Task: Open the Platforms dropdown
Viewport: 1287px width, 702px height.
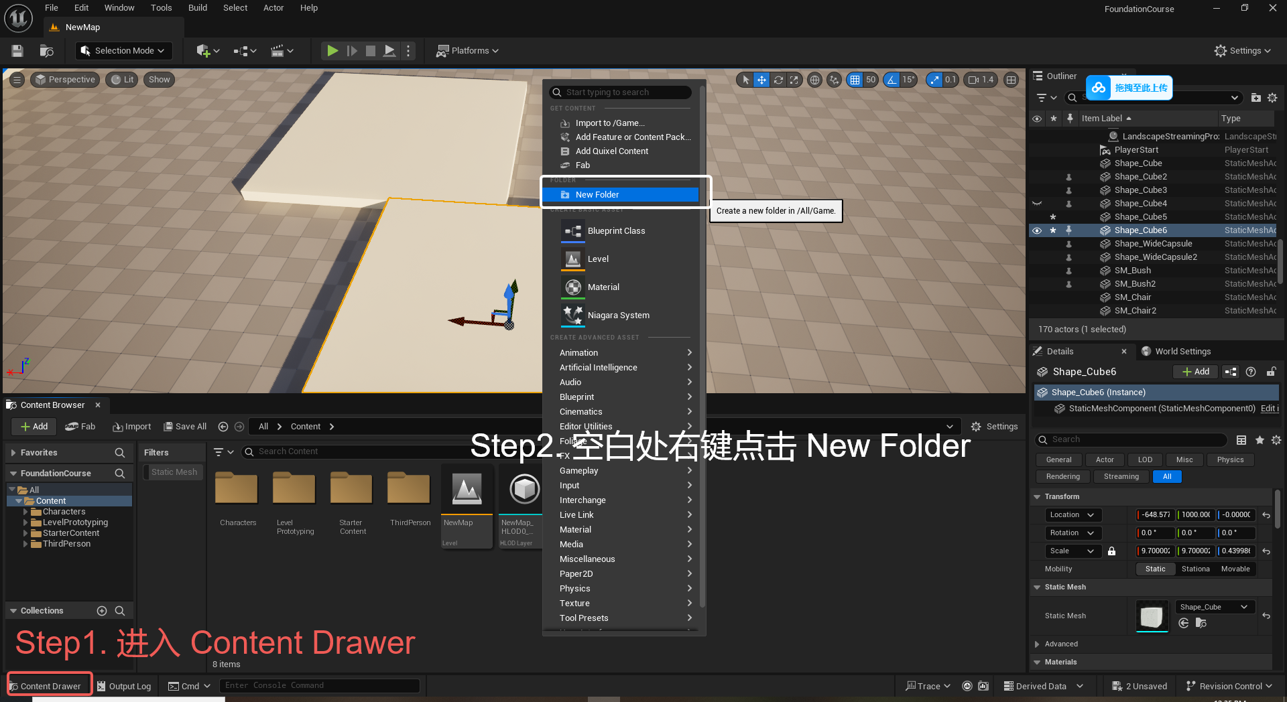Action: pos(468,51)
